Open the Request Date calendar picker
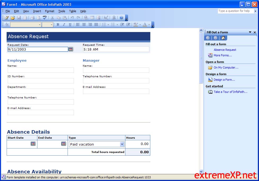 click(71, 49)
